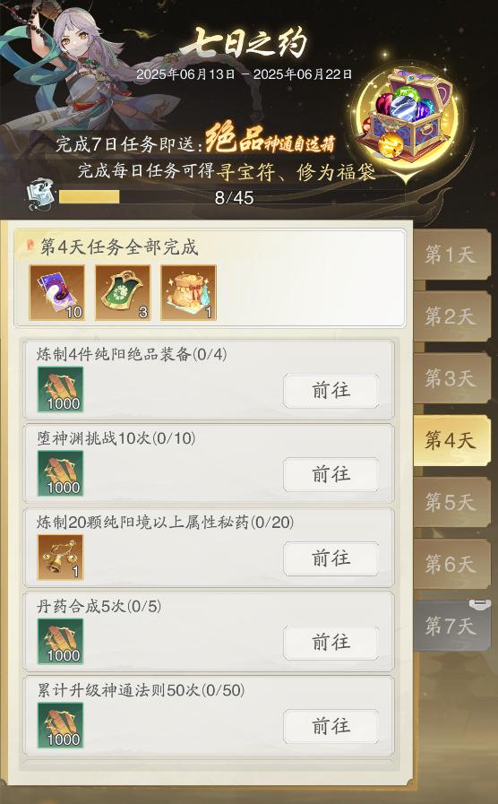This screenshot has width=498, height=804.
Task: Switch to the 第2天 tab
Action: (452, 316)
